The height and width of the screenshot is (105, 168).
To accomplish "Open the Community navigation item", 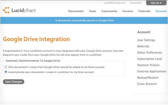I will tap(109, 11).
